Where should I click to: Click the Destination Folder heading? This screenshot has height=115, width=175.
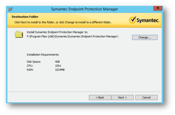point(25,17)
